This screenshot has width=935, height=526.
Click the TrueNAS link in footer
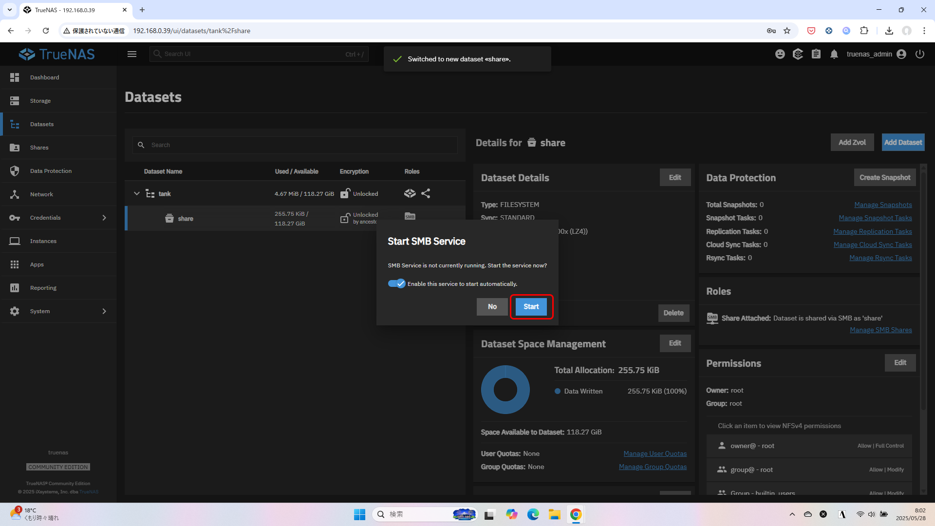(89, 492)
